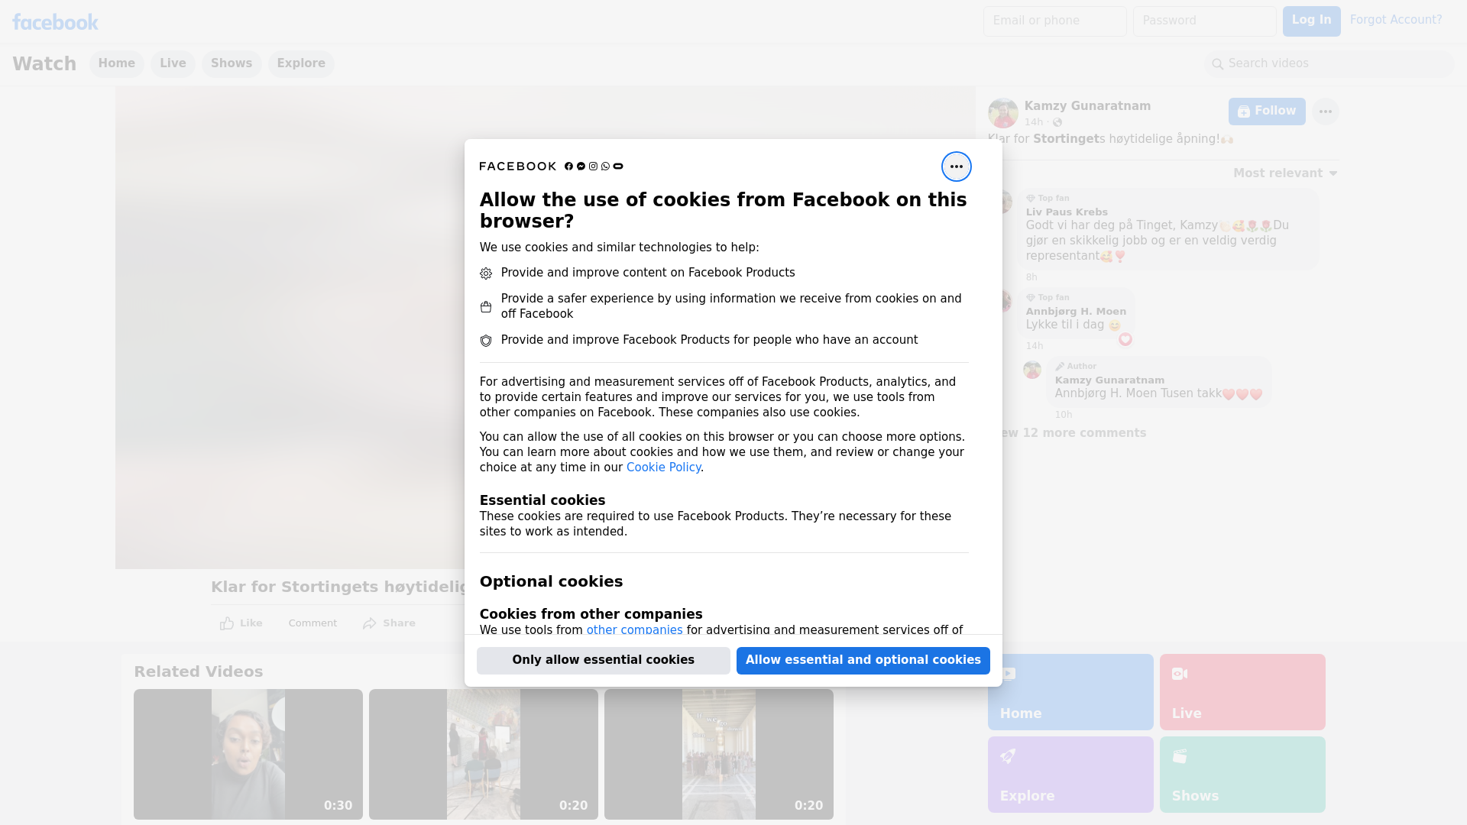
Task: Select the Home tab in Watch navigation
Action: click(116, 64)
